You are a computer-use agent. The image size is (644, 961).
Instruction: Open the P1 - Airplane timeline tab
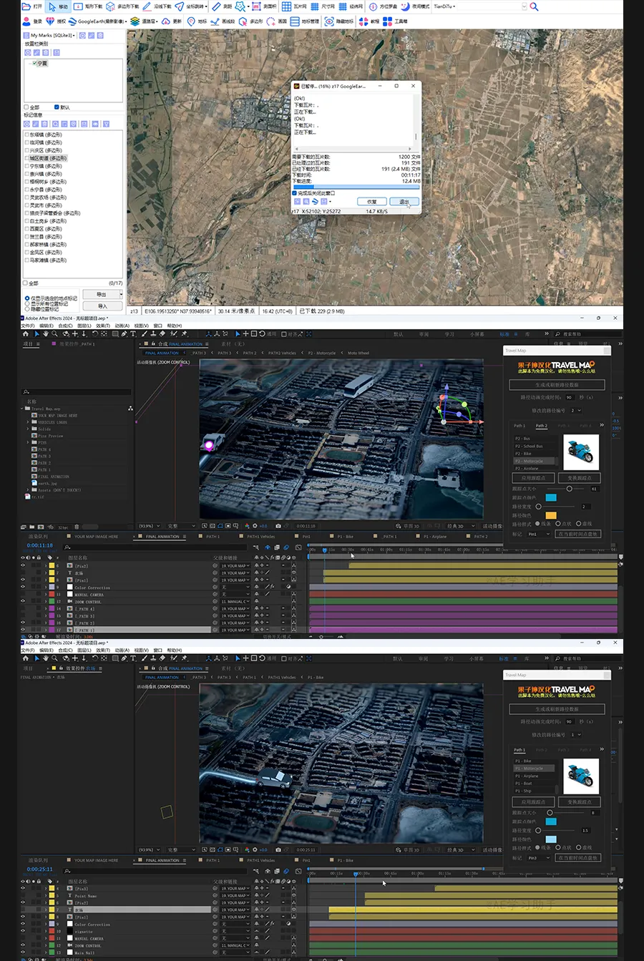click(x=434, y=536)
